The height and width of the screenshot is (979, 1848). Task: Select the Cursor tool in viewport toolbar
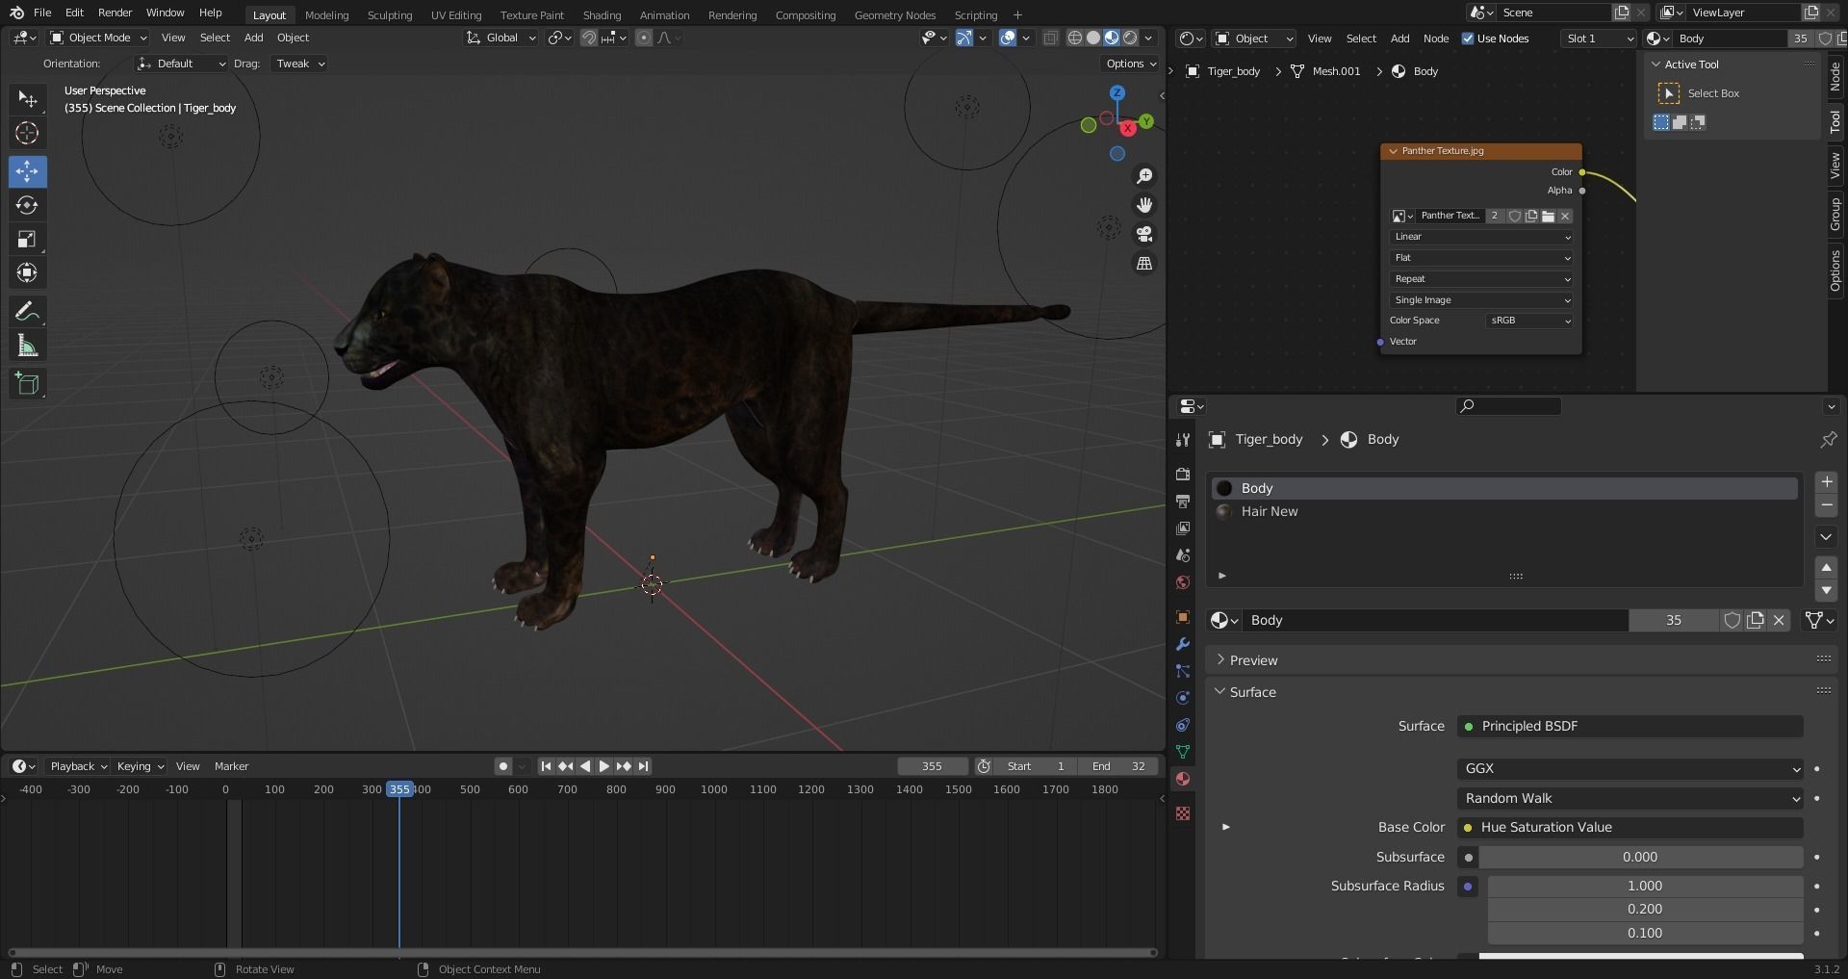coord(27,133)
